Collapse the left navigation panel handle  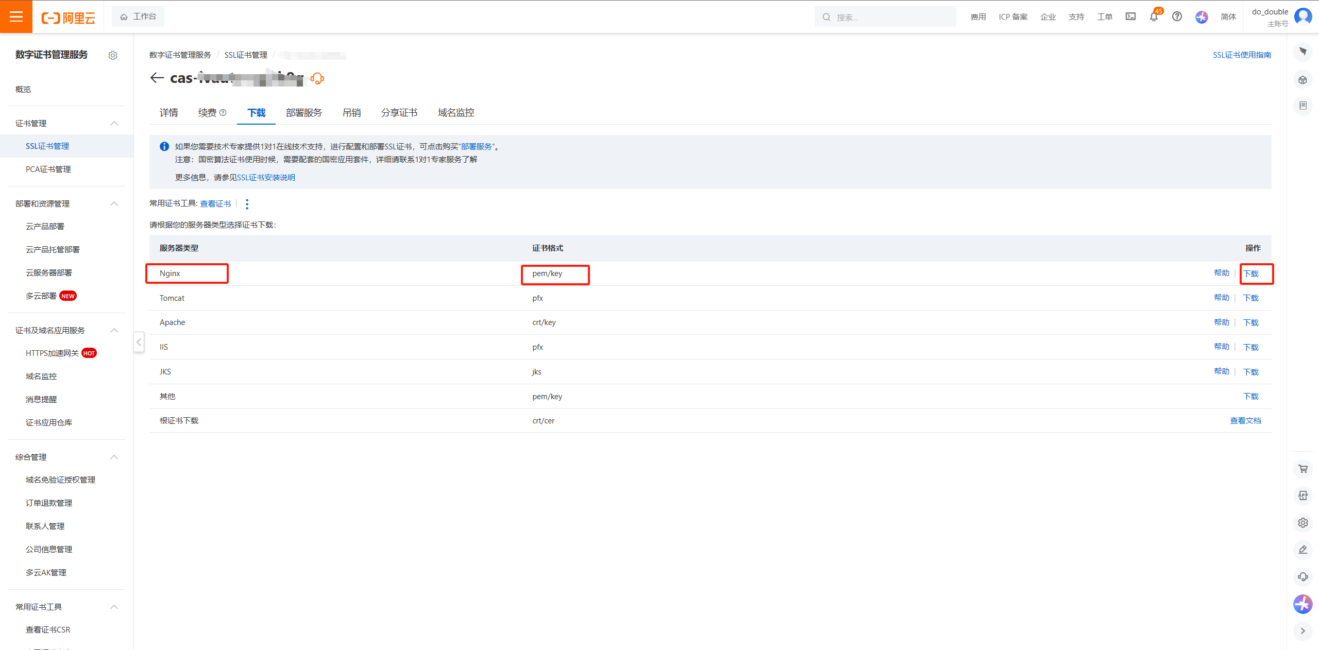[x=139, y=342]
